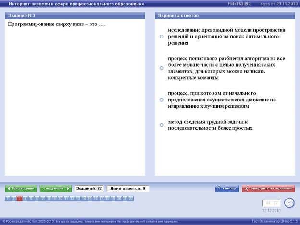Jump to question 2 in the navigator
300x225 pixels.
click(13, 198)
